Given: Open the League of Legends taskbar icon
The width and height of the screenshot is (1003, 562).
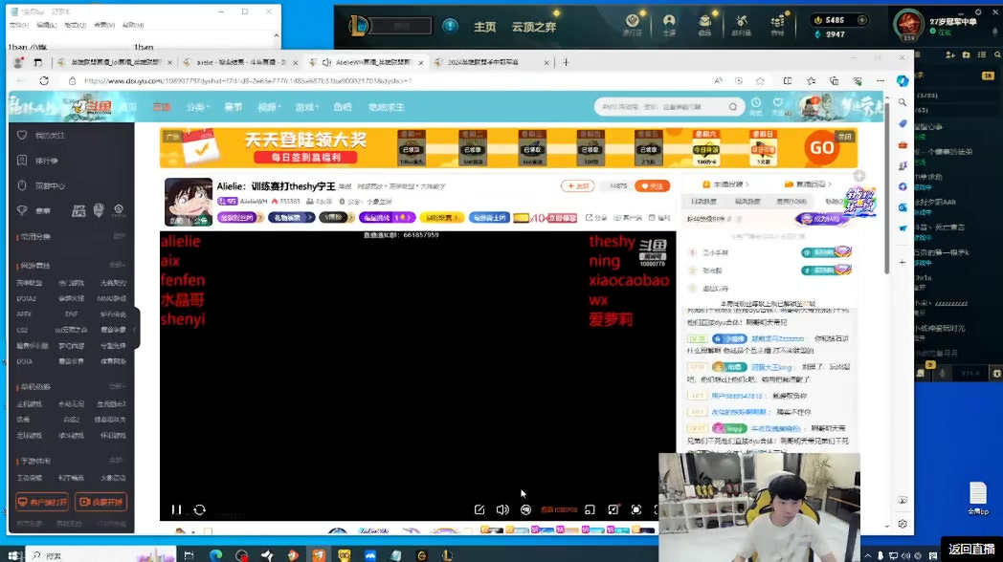Looking at the screenshot, I should (x=447, y=555).
